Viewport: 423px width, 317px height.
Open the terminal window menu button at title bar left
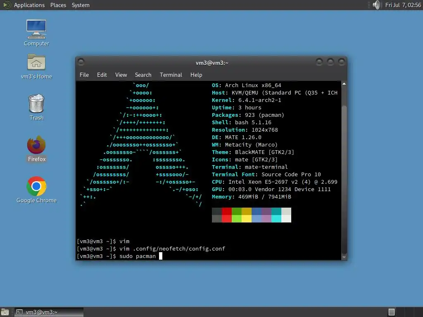81,62
